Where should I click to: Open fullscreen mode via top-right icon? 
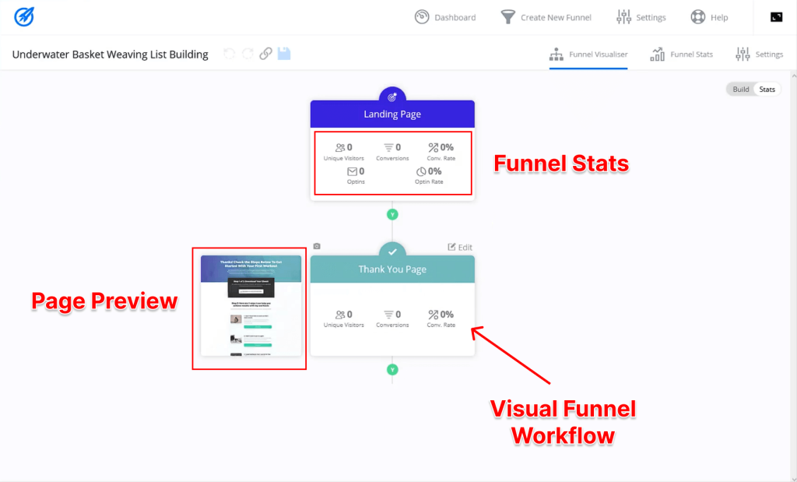point(776,16)
